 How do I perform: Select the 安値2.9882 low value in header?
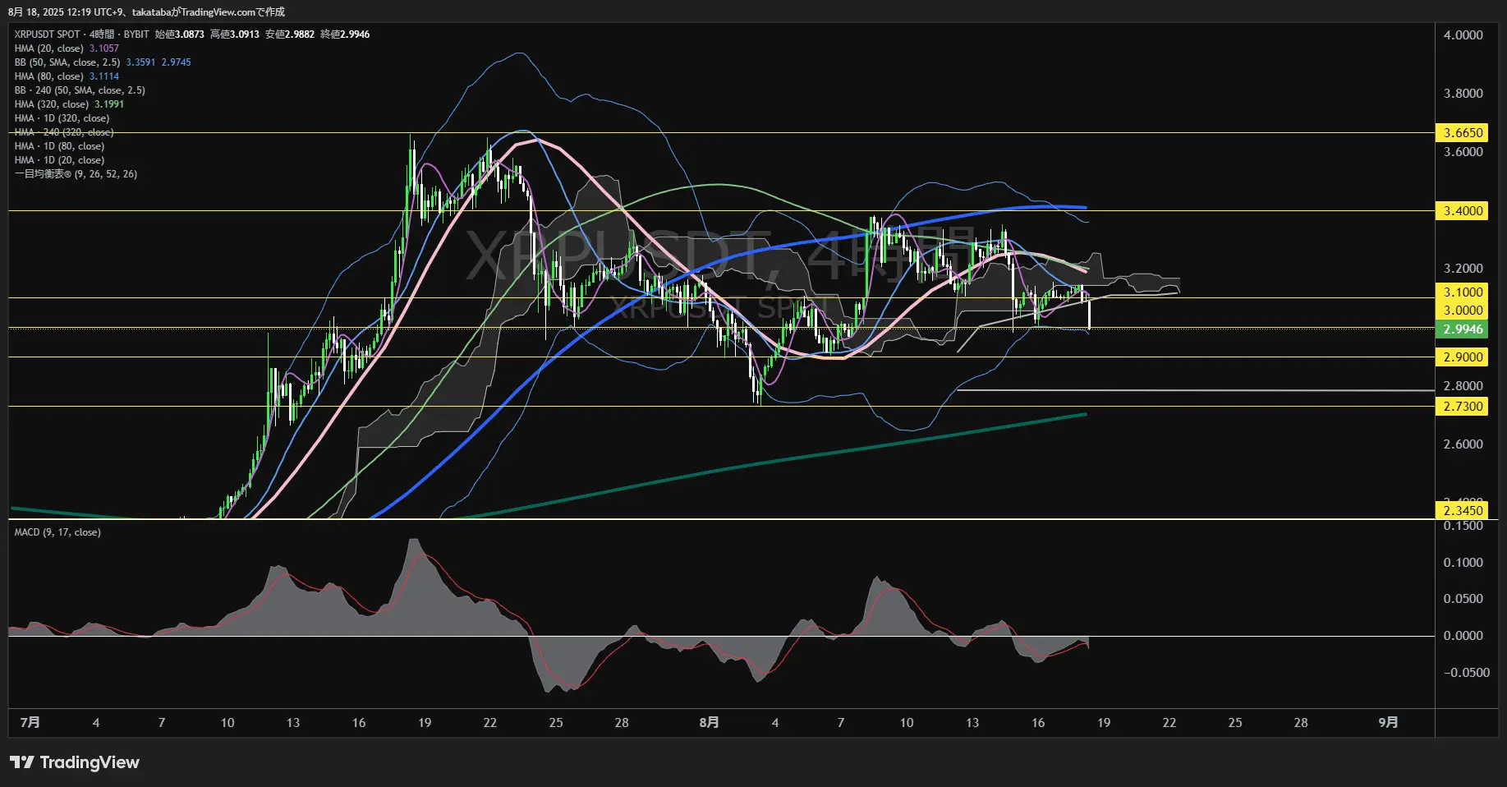pyautogui.click(x=289, y=35)
